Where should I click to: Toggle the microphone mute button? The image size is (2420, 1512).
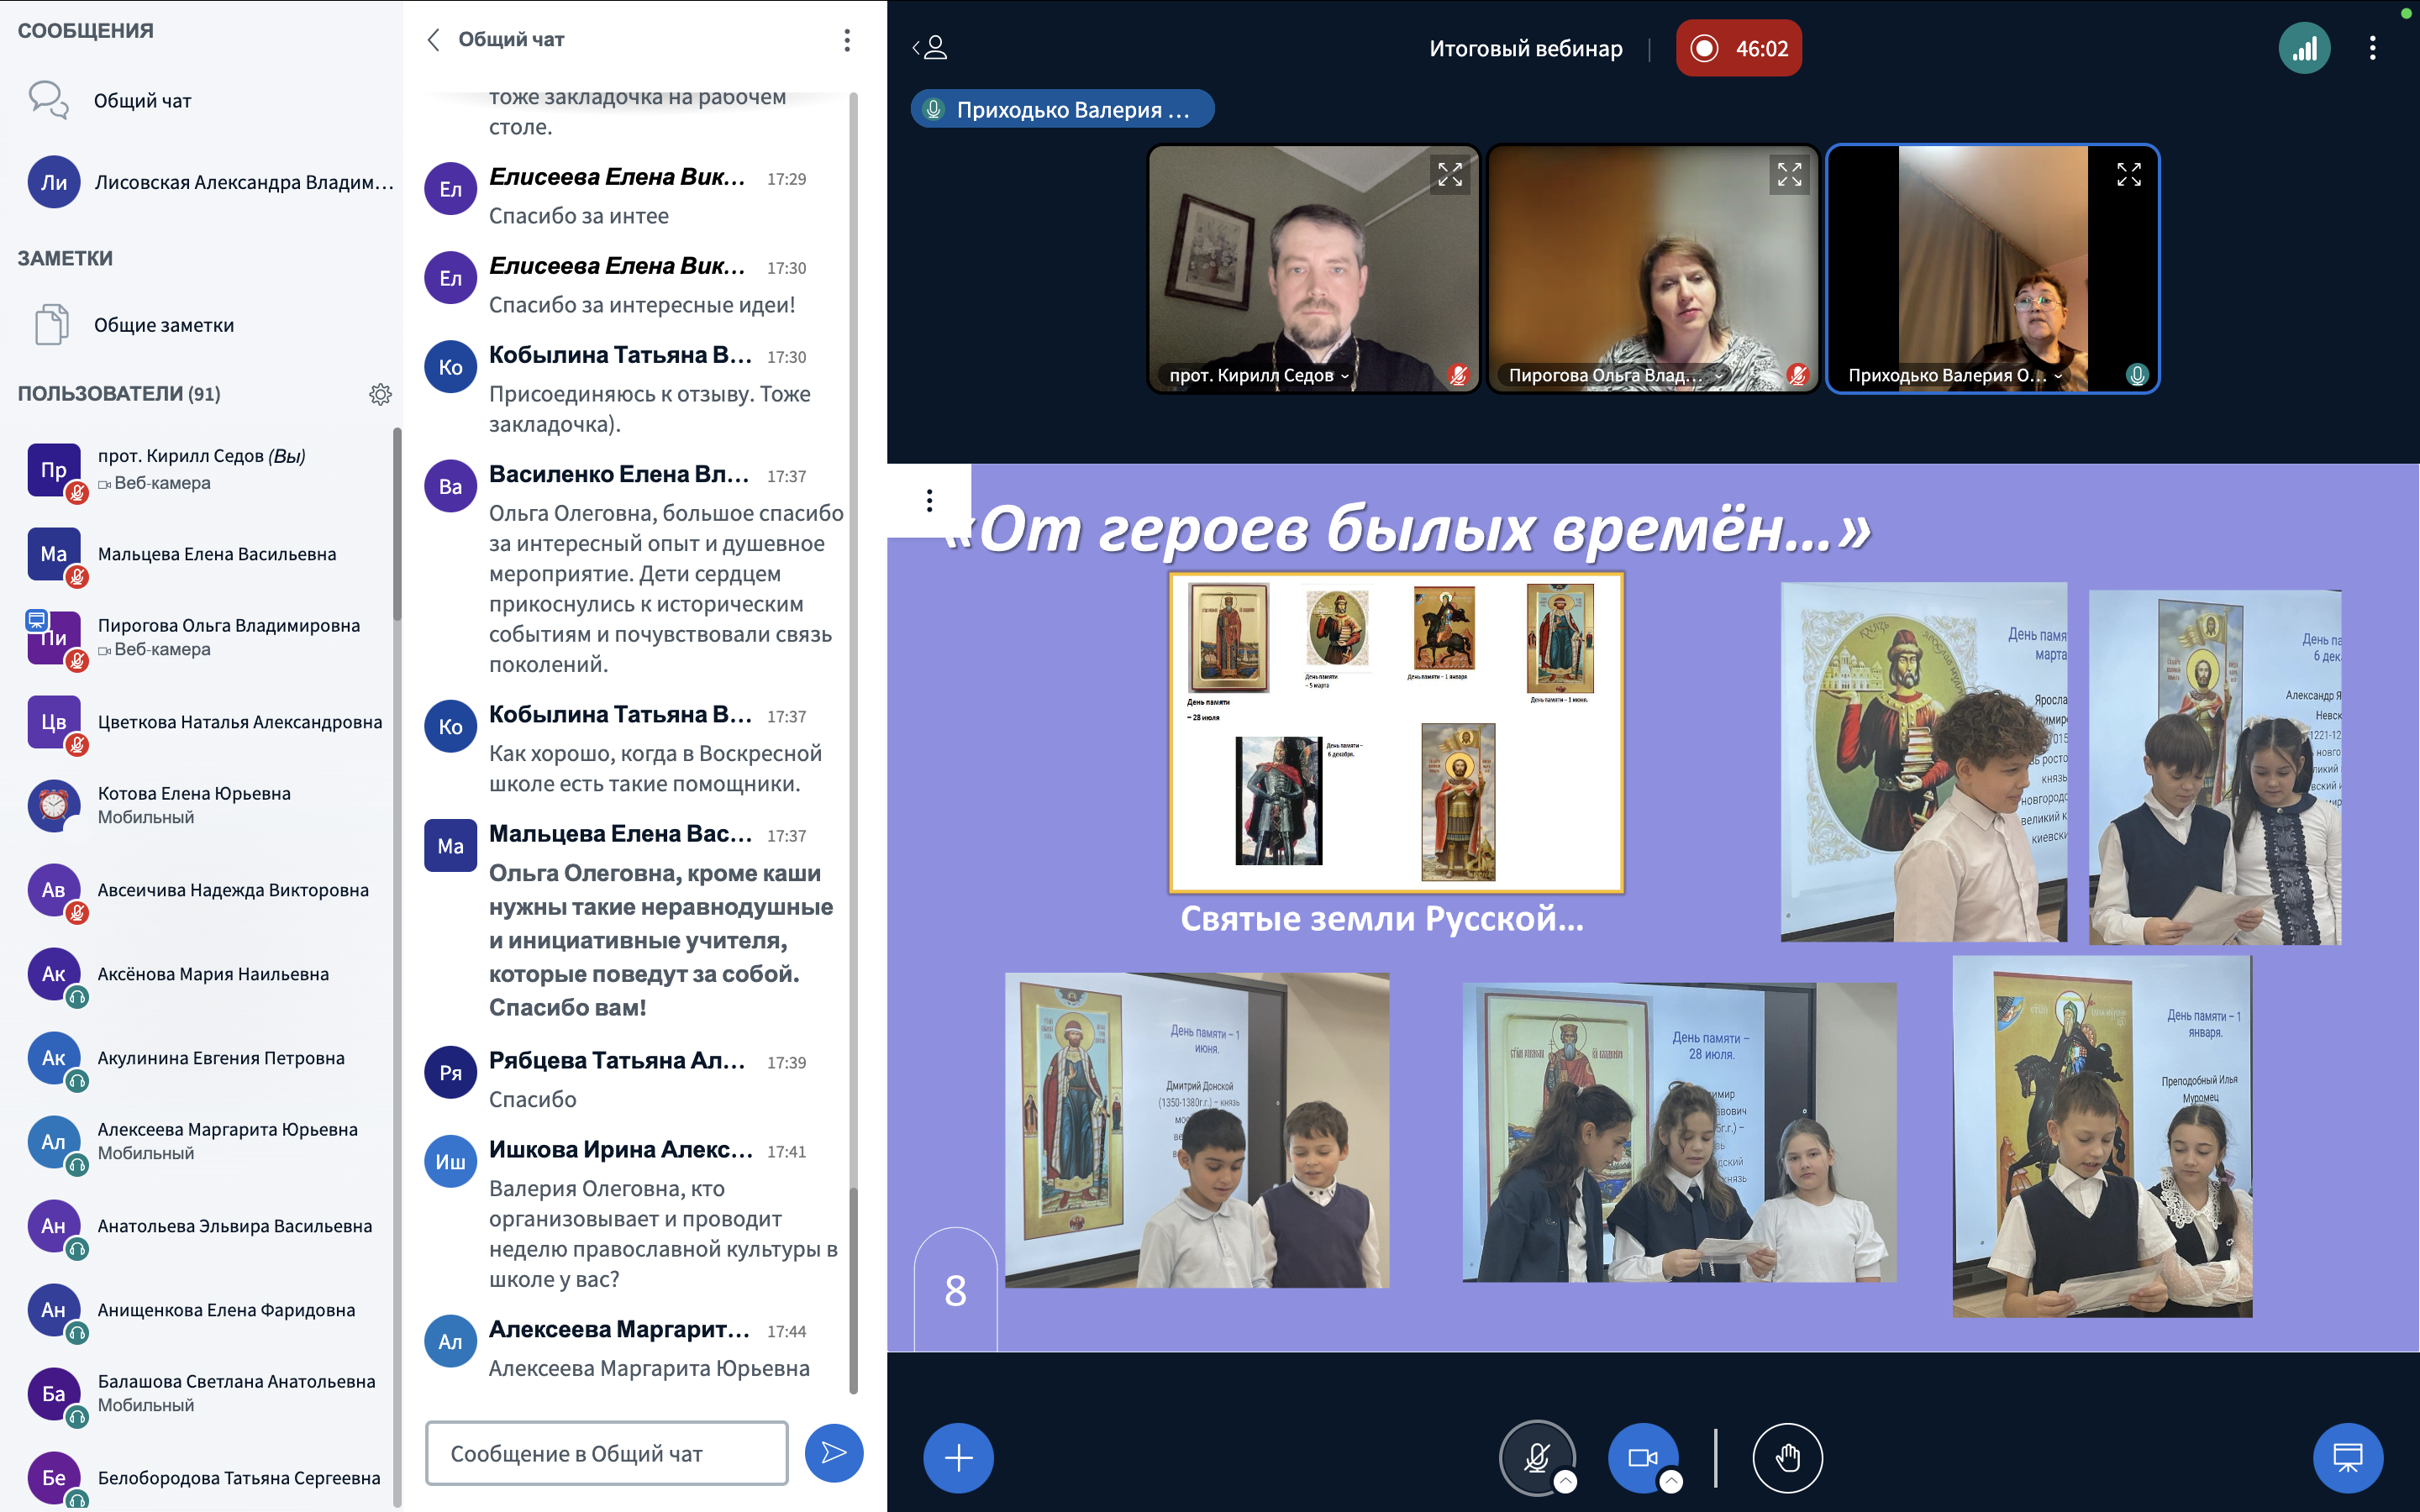click(1536, 1457)
